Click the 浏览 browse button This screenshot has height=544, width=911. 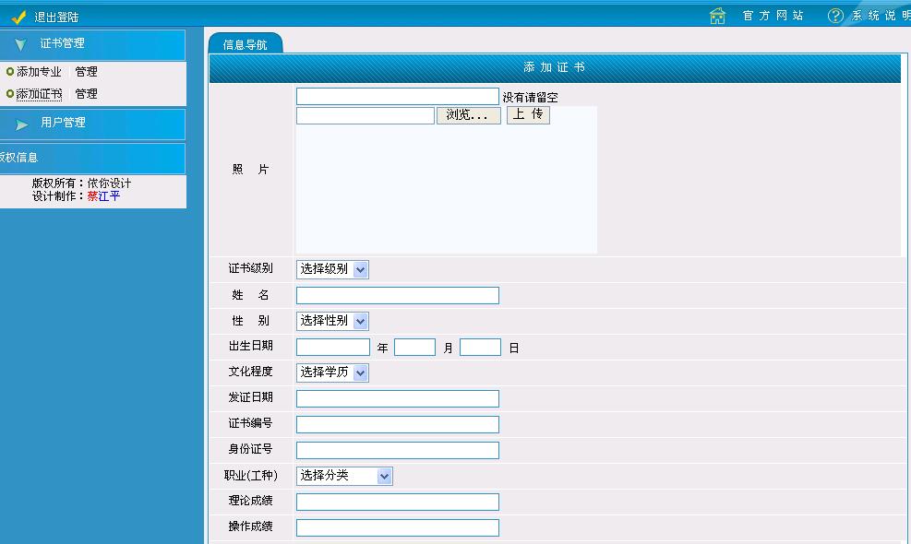pos(469,114)
